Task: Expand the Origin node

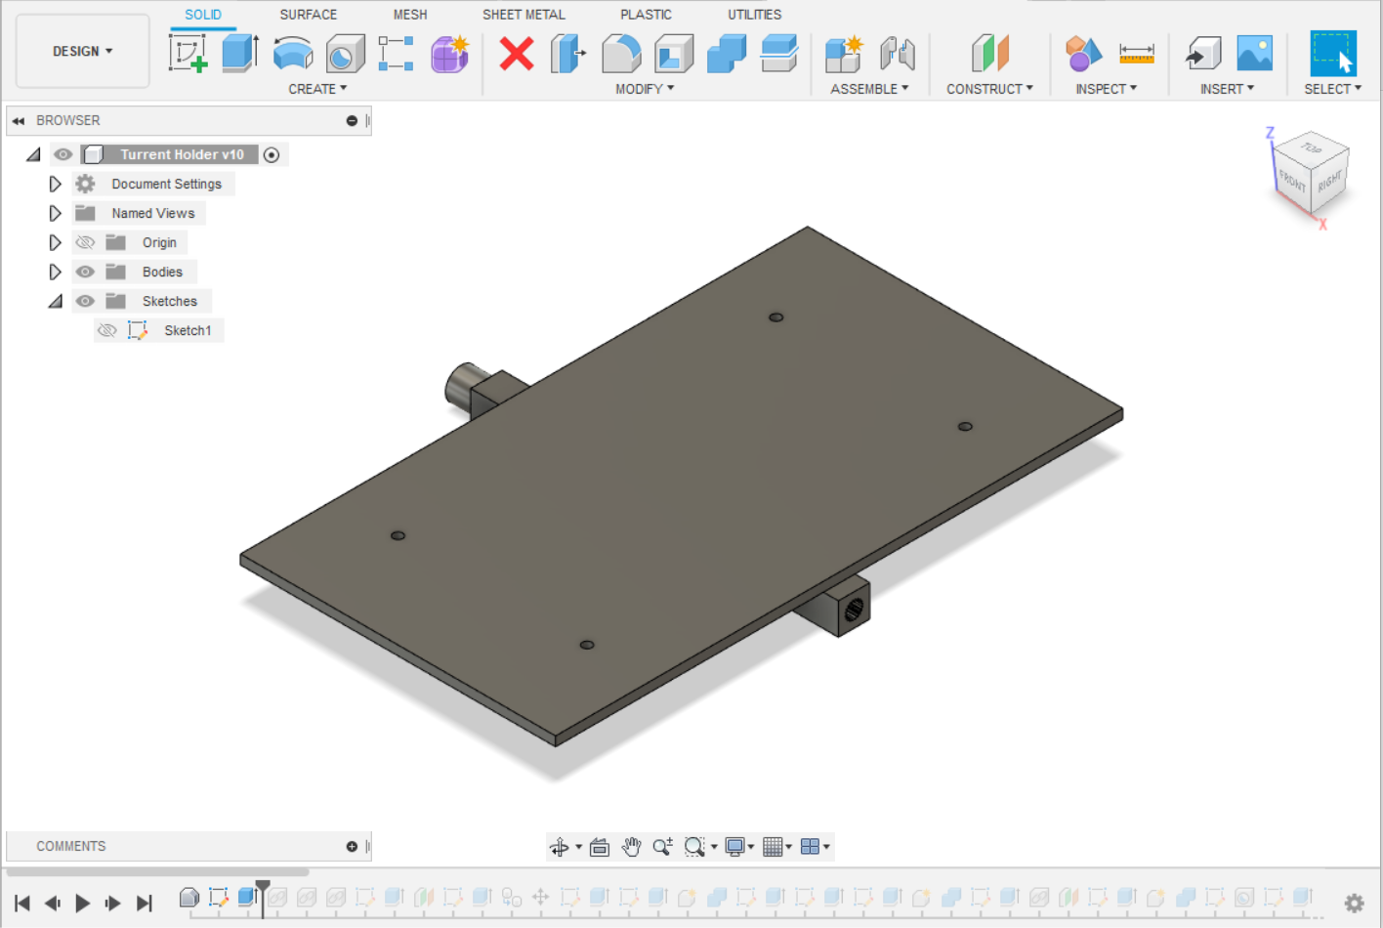Action: pos(55,242)
